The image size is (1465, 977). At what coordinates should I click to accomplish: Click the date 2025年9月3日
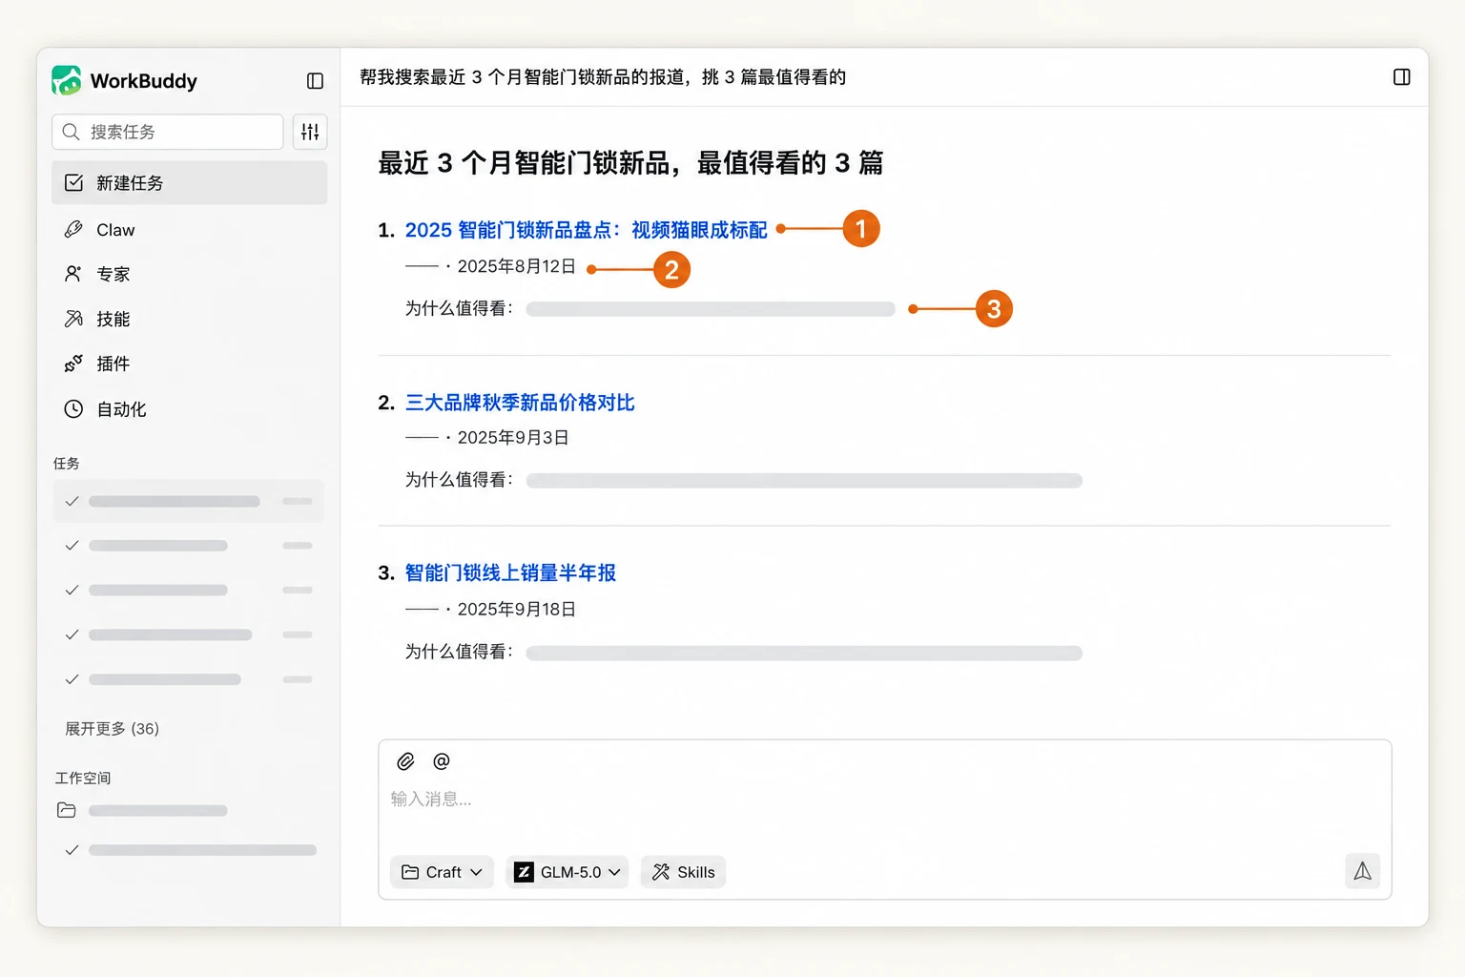coord(513,437)
